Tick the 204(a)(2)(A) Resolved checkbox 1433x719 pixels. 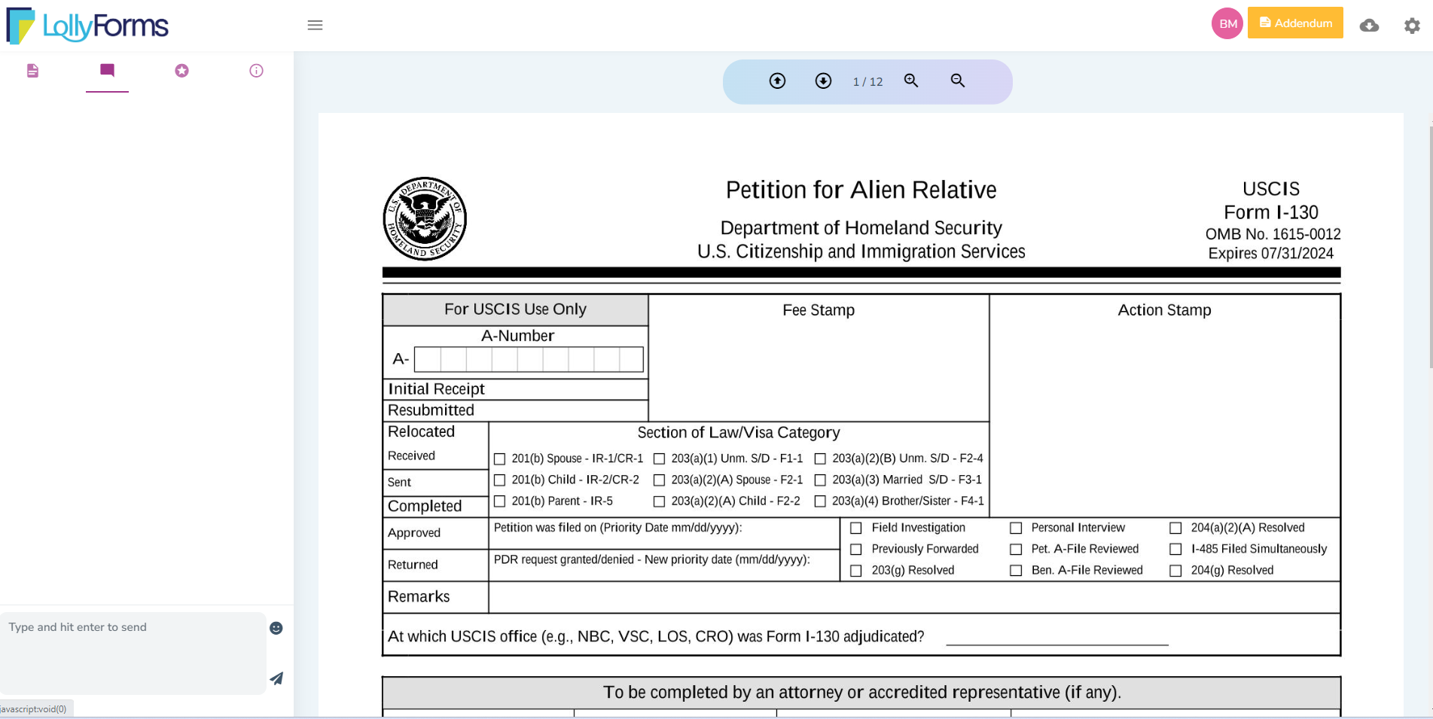coord(1175,528)
